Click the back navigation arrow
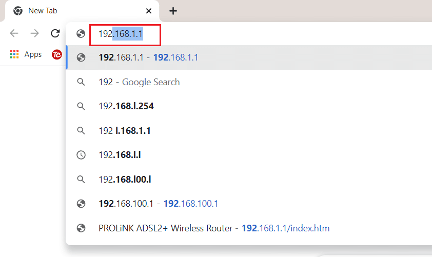Screen dimensions: 432x257 click(x=14, y=34)
